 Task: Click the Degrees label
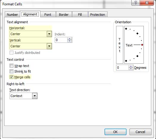tap(140, 68)
